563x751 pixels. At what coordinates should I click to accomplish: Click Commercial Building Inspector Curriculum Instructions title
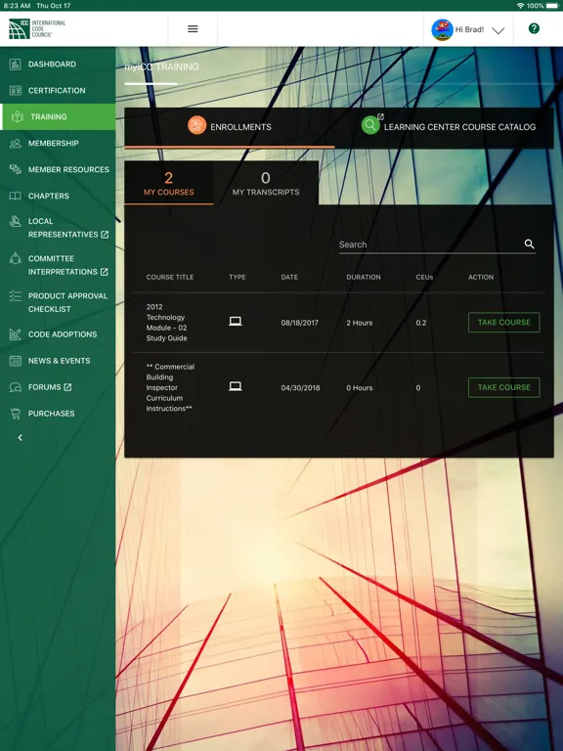[170, 387]
